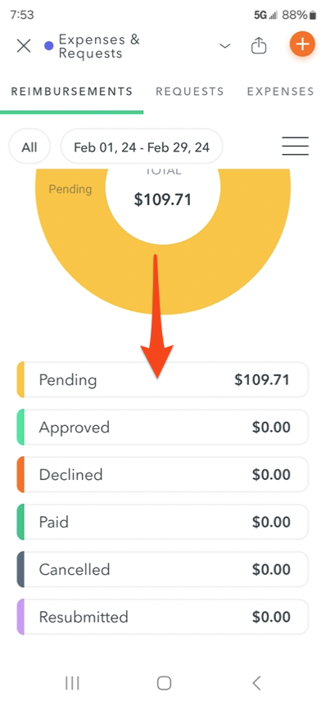This screenshot has width=326, height=702.
Task: Open the Declined reimbursements row
Action: (162, 474)
